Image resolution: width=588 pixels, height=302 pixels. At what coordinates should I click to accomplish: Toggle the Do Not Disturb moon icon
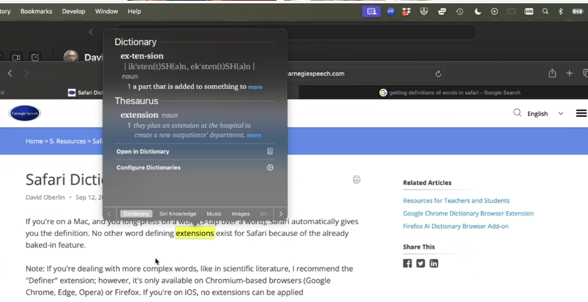point(477,12)
